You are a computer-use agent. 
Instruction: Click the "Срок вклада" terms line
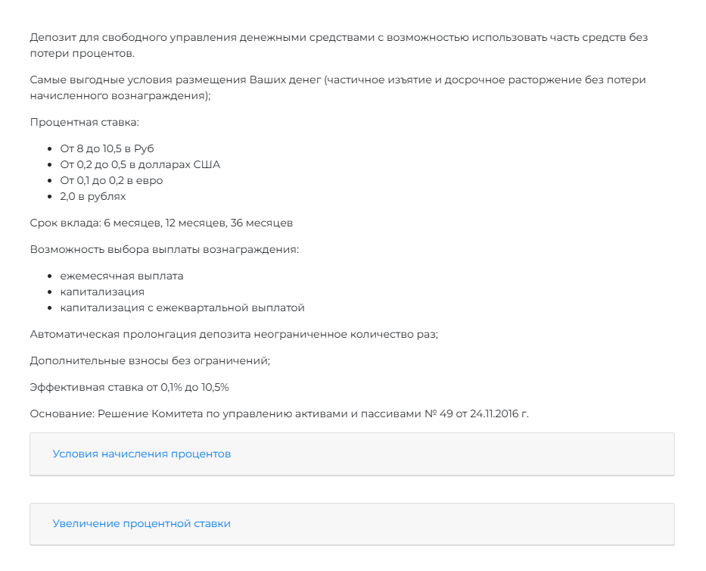point(159,223)
